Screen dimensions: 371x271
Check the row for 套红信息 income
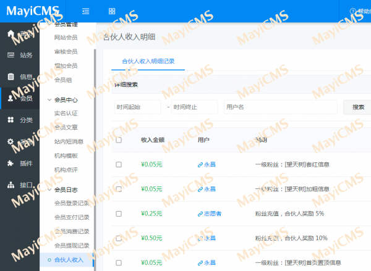[119, 165]
